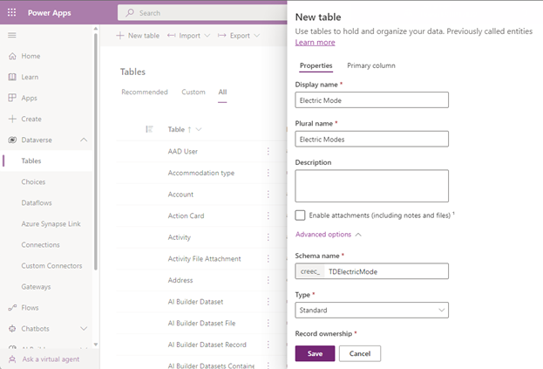This screenshot has height=369, width=543.
Task: Open the Action Card table
Action: [186, 215]
